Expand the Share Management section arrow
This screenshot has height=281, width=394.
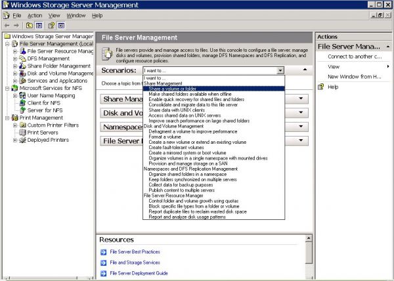(301, 98)
